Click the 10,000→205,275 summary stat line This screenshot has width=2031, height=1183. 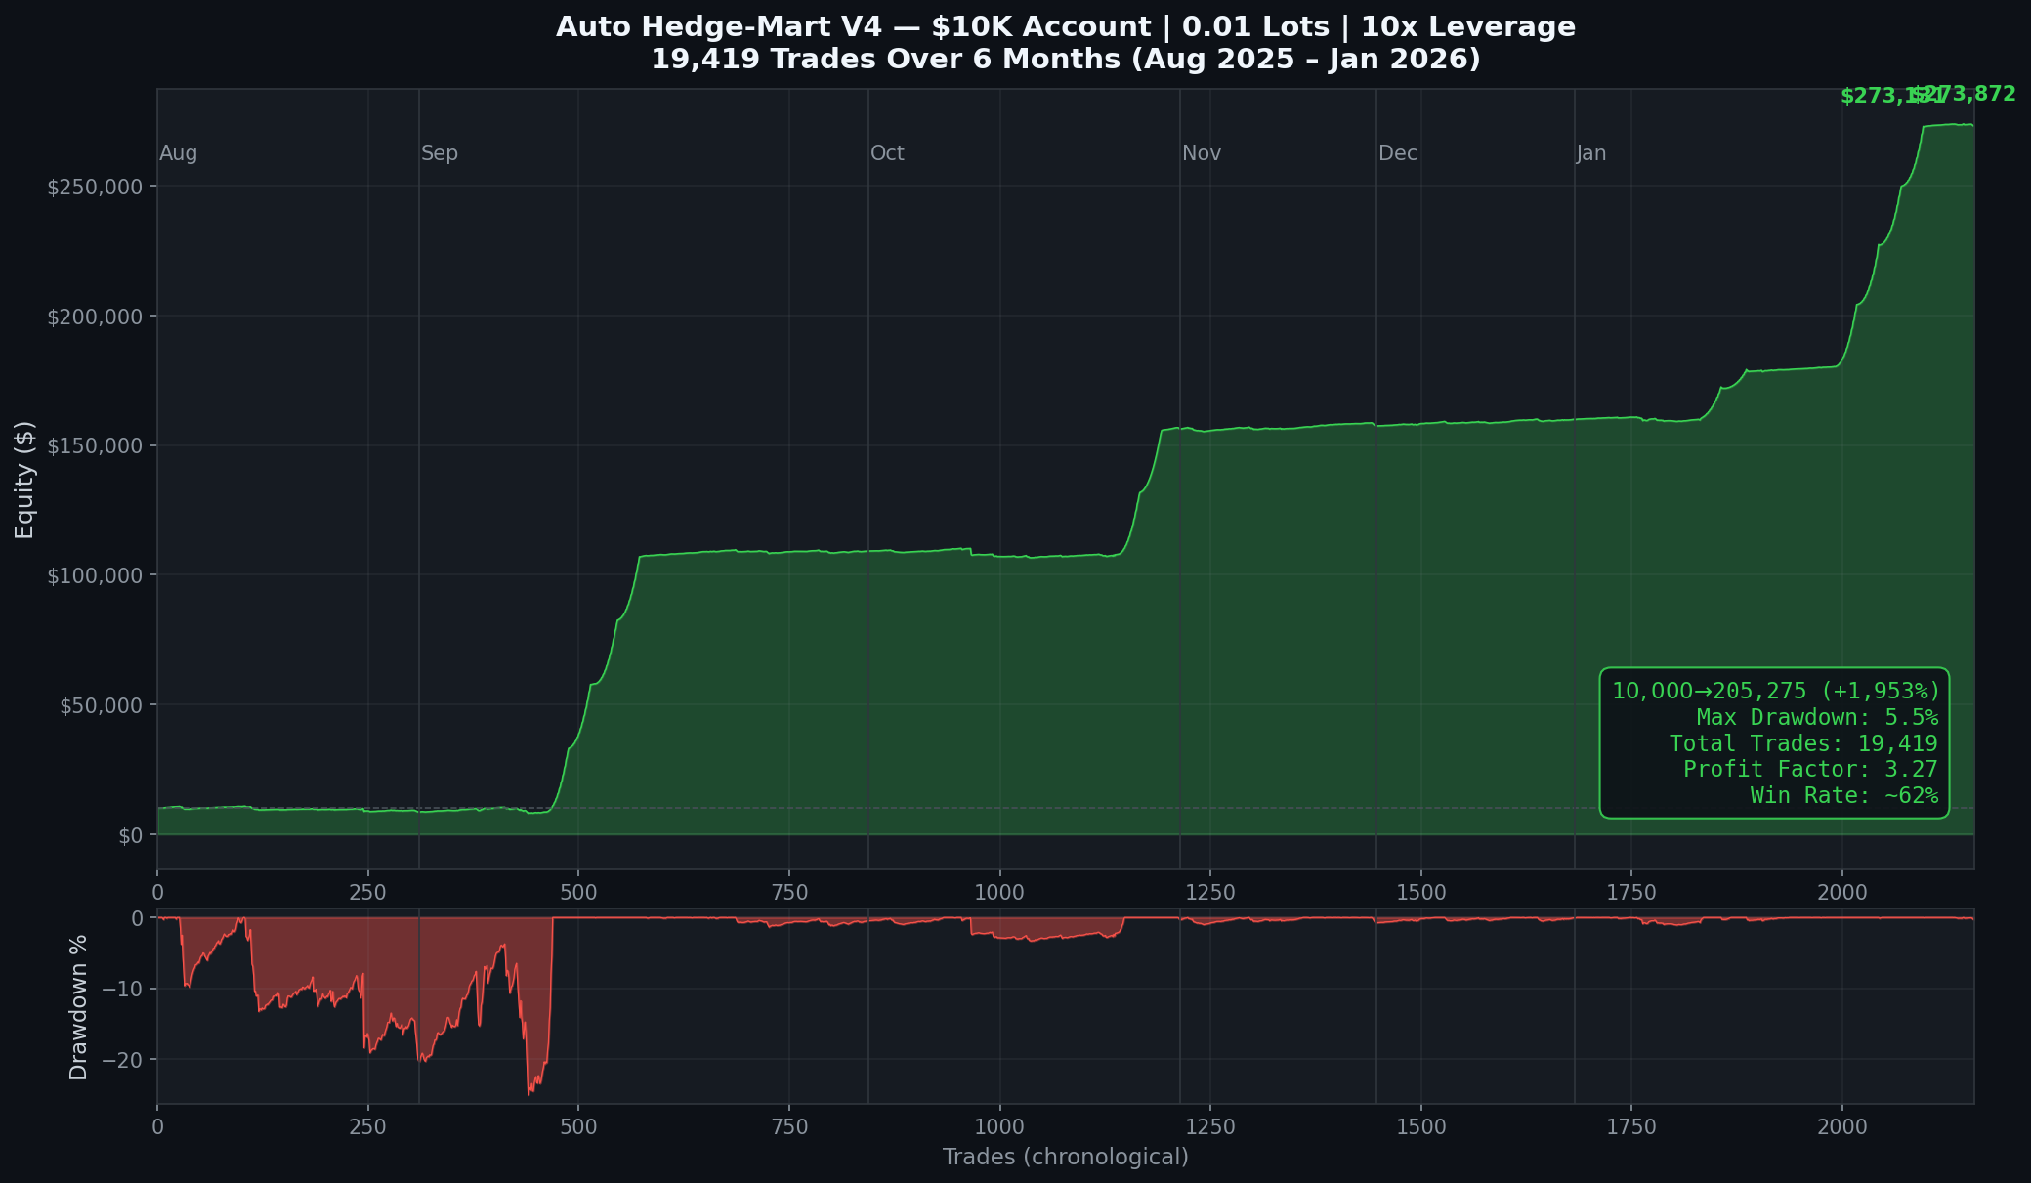pyautogui.click(x=1775, y=691)
